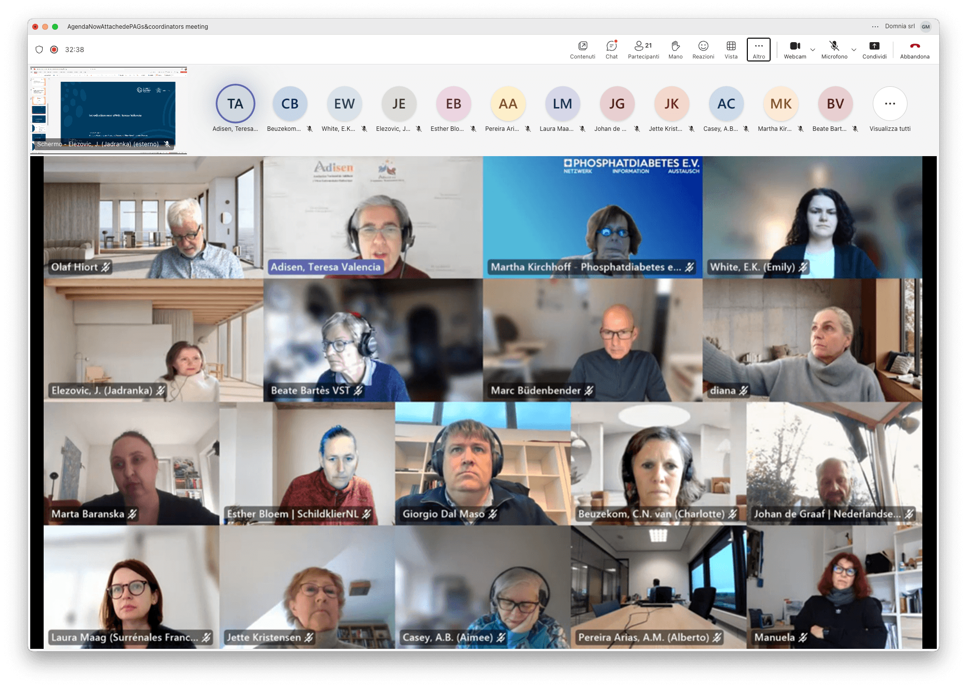Raise hand with the Mano button
Viewport: 967px width, 688px height.
pos(675,50)
